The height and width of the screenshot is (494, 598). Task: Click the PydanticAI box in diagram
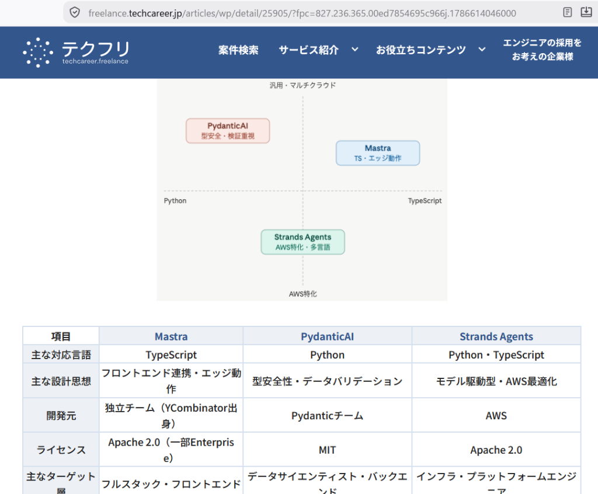(228, 131)
